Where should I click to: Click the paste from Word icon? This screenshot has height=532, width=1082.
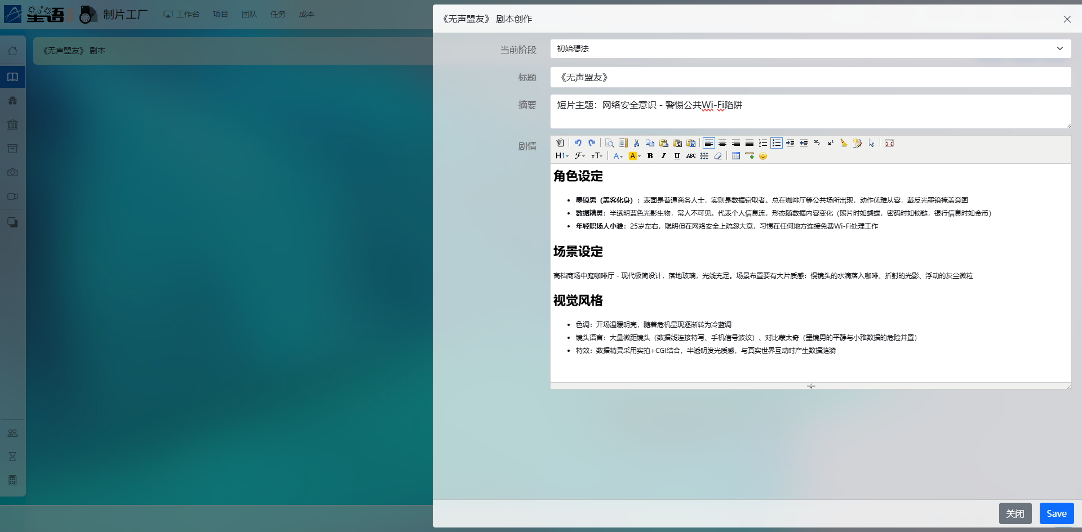coord(690,143)
